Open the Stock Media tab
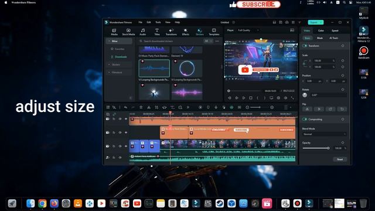Screen dimensions: 375x211 [x=128, y=32]
